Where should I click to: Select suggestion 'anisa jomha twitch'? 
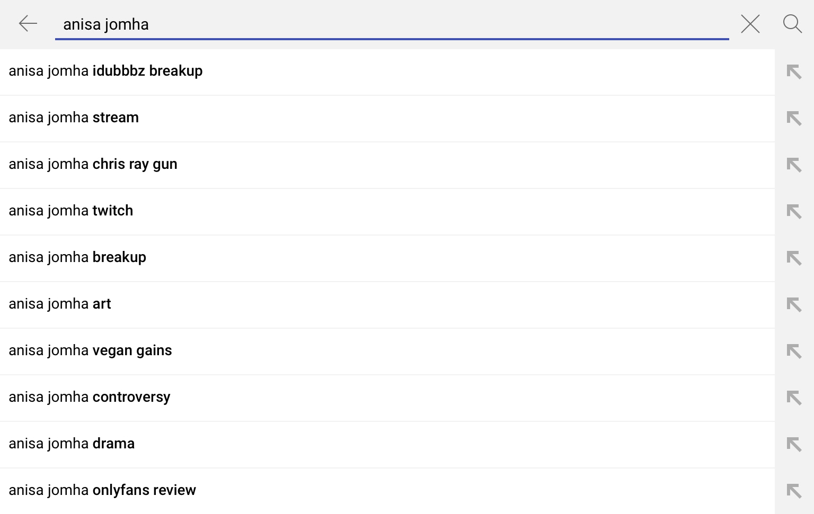[x=387, y=212]
